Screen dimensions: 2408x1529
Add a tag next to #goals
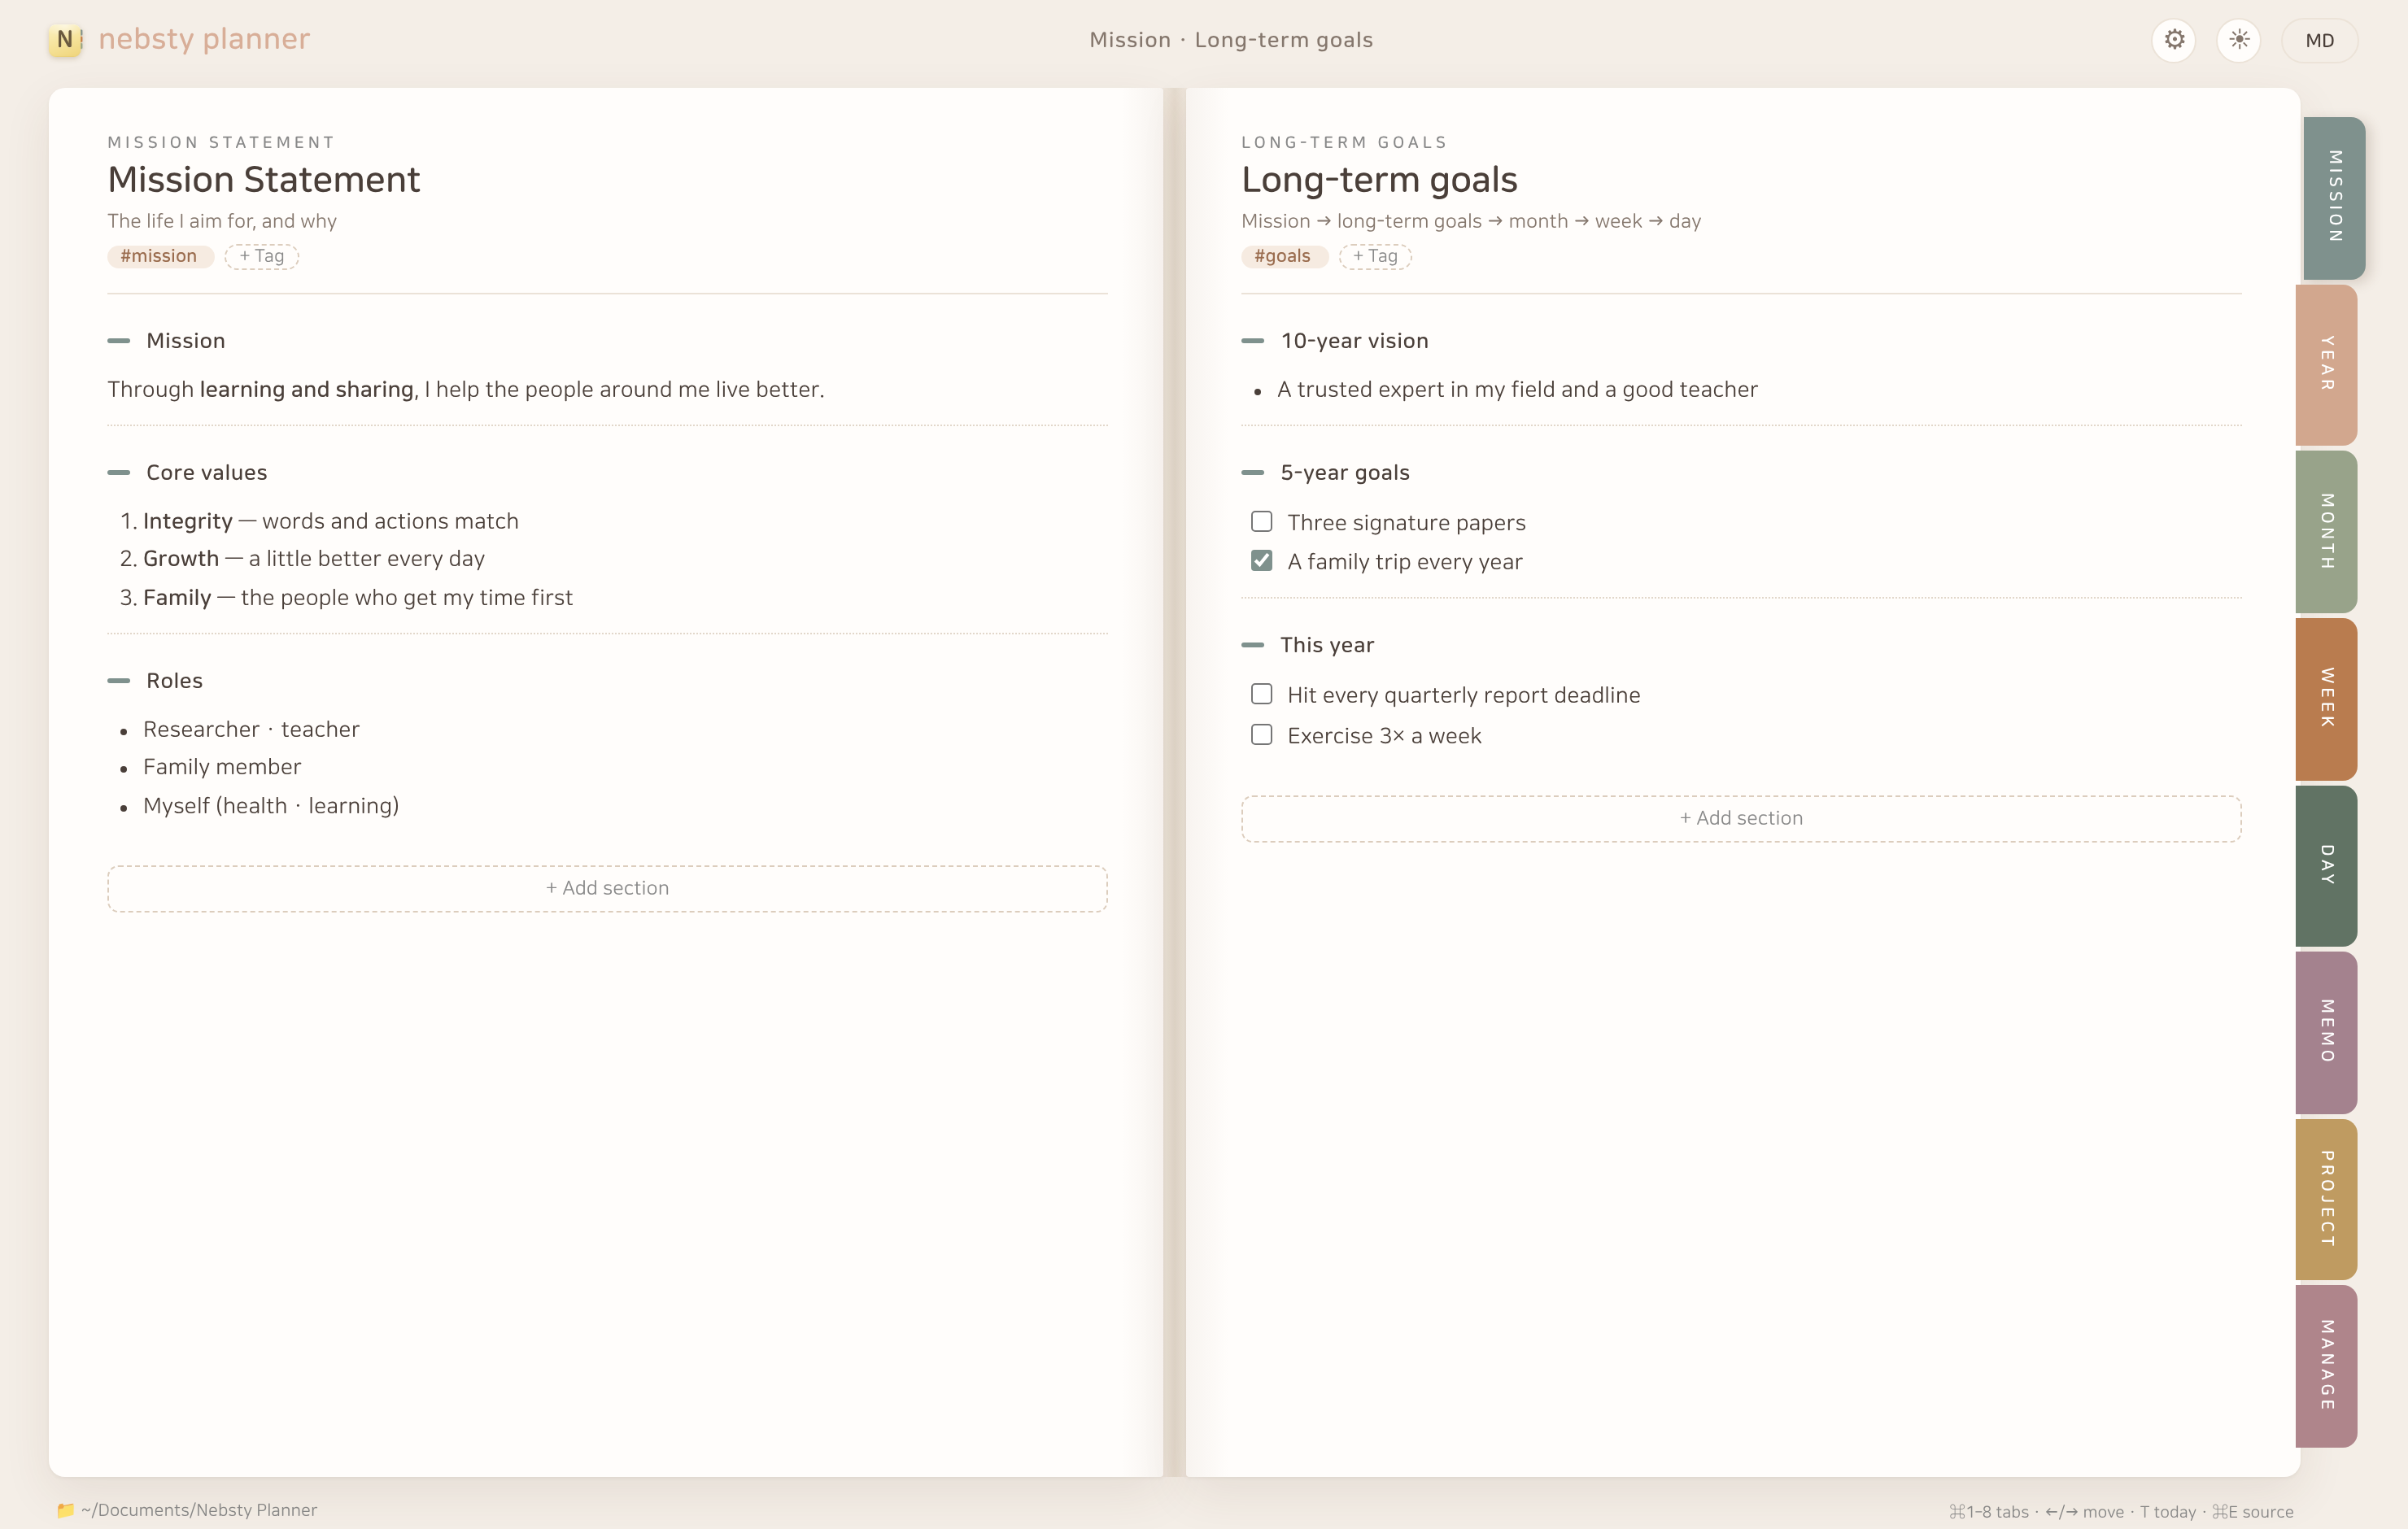tap(1375, 256)
